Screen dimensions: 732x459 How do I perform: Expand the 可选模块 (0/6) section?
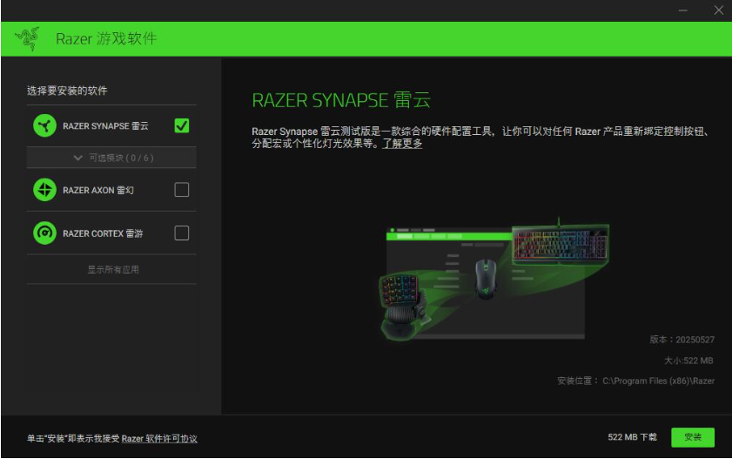pos(111,158)
